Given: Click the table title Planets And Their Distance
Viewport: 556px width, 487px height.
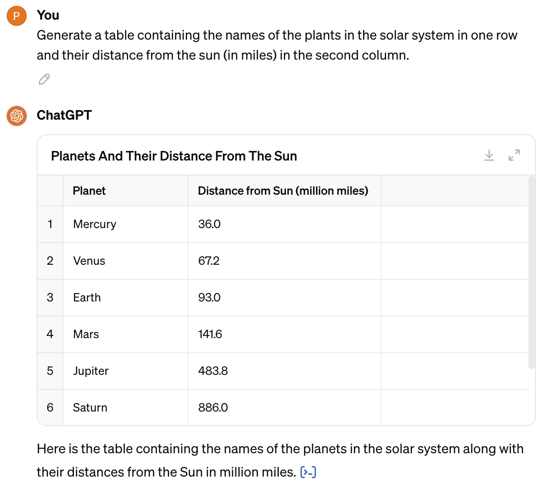Looking at the screenshot, I should click(174, 156).
